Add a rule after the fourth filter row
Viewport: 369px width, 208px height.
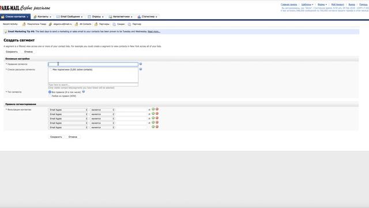[153, 122]
